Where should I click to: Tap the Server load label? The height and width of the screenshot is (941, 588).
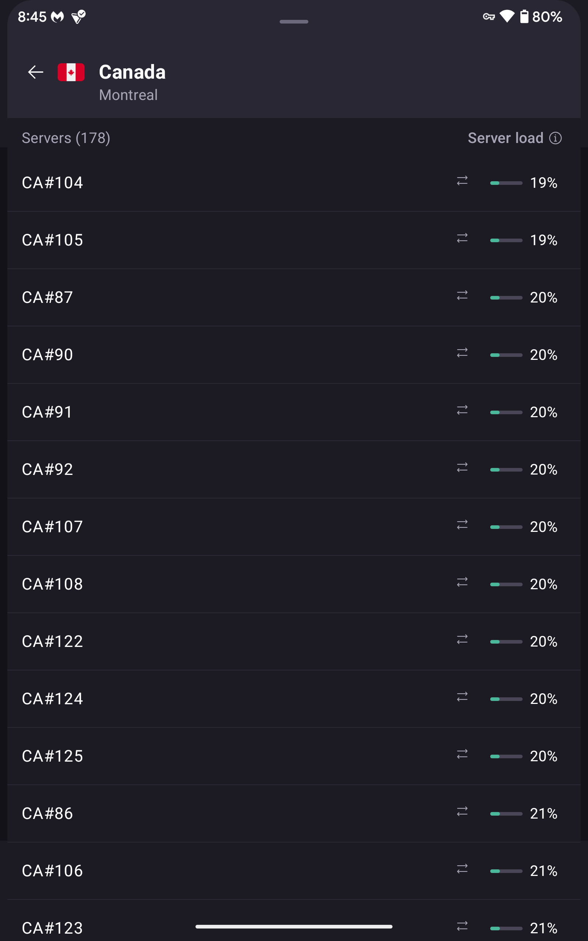(x=505, y=138)
